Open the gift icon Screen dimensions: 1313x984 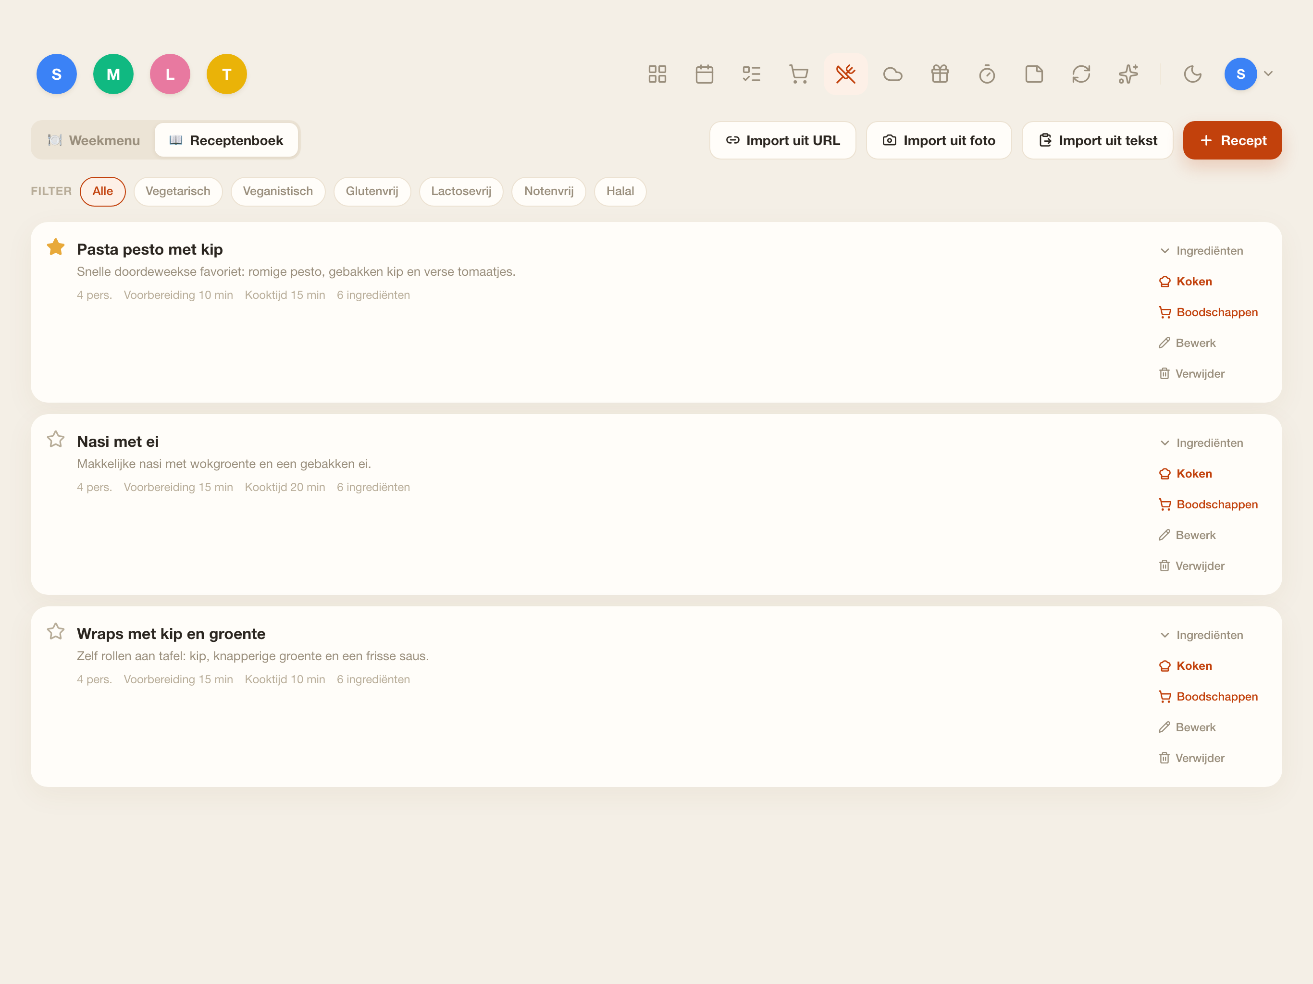tap(940, 74)
